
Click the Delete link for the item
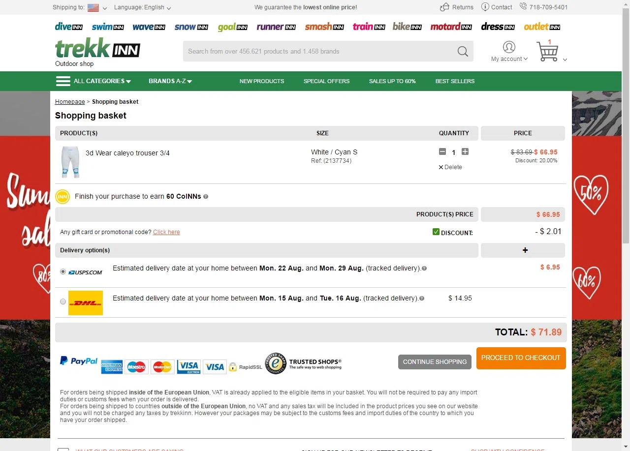(450, 167)
